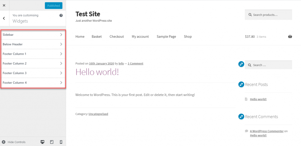Open the help question mark icon

click(61, 16)
